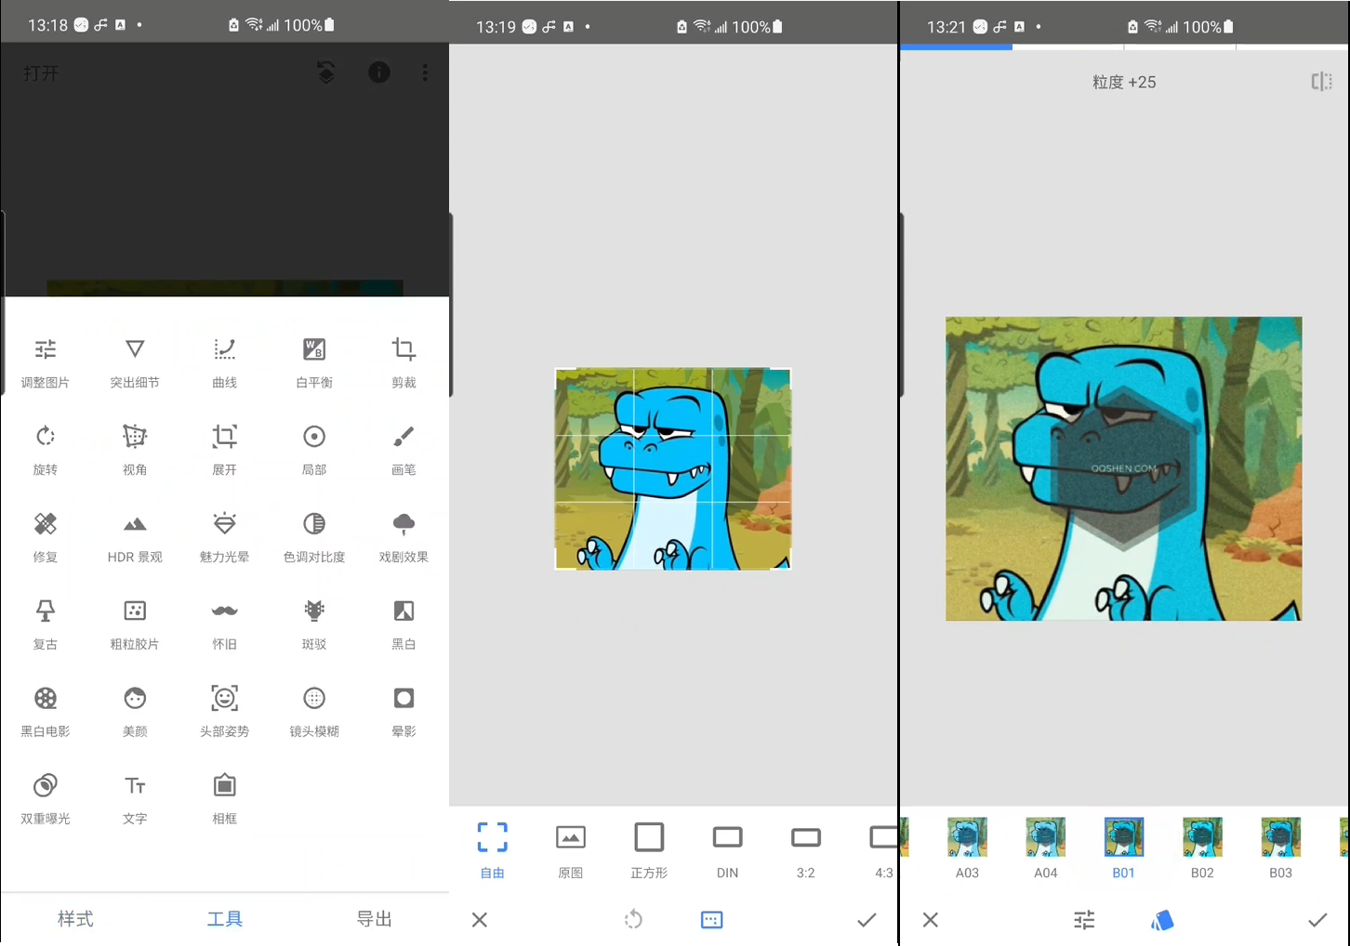Open the 文字 text tool
This screenshot has width=1350, height=946.
[135, 799]
